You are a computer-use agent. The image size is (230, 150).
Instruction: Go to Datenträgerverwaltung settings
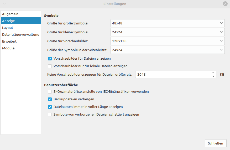pyautogui.click(x=20, y=34)
